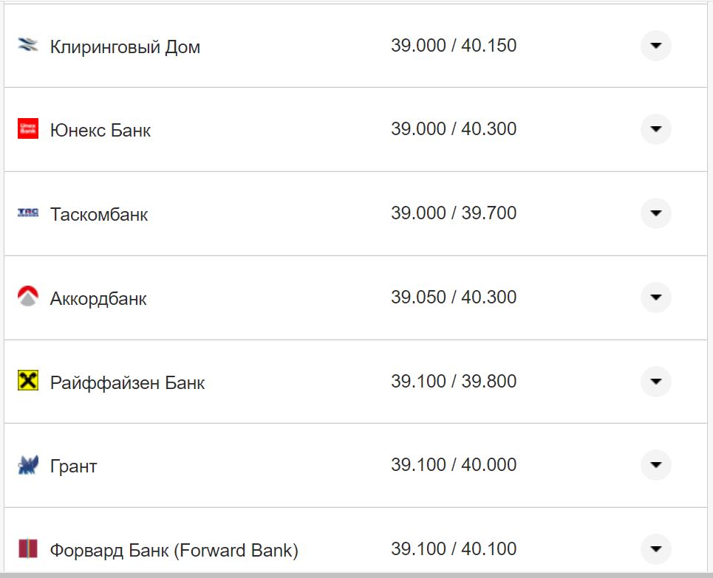
Task: Click the yellow Райффайзен Банк logo
Action: [27, 381]
